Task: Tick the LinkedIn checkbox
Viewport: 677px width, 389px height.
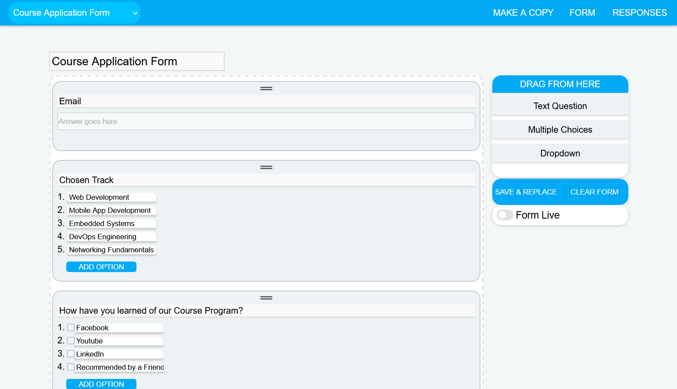Action: click(71, 354)
